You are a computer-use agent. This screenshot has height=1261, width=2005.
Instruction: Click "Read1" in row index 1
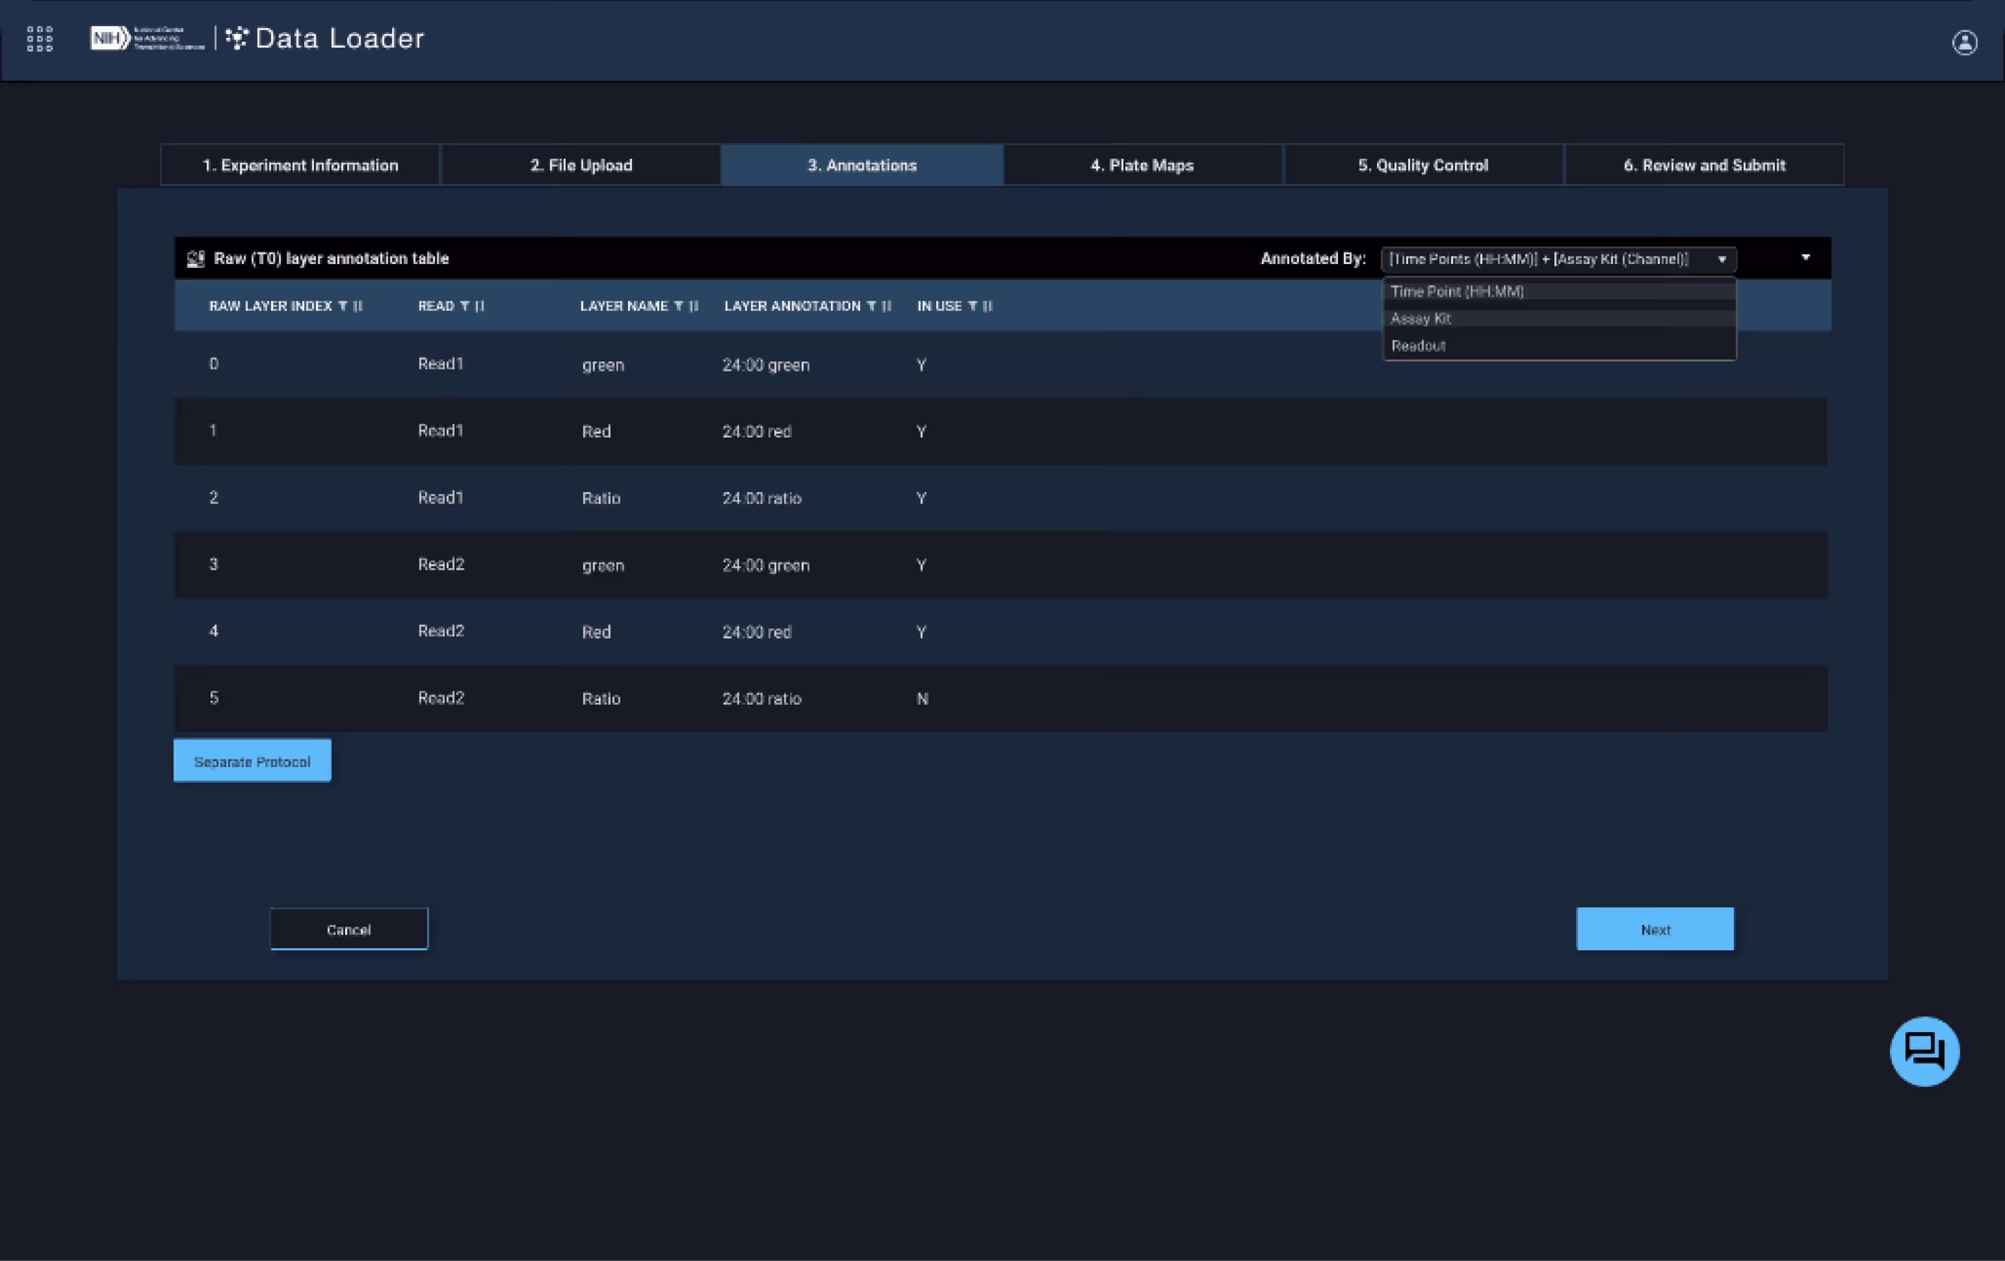click(440, 430)
